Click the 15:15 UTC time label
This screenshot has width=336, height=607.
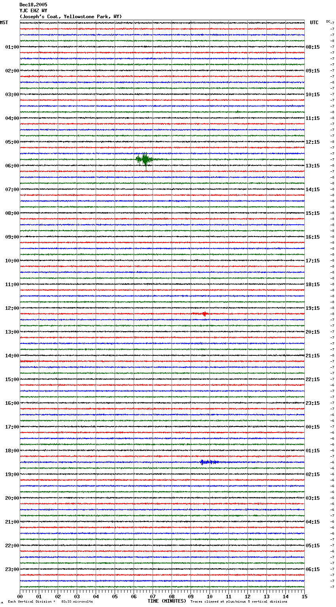[313, 213]
